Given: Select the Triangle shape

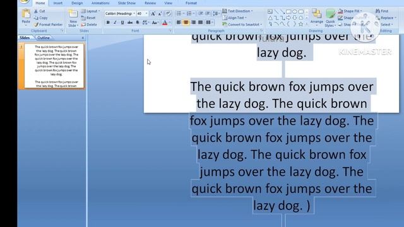Looking at the screenshot, I should pos(270,18).
